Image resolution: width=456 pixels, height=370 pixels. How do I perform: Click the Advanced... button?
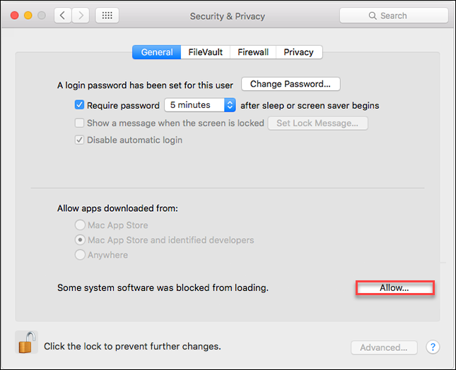[384, 347]
